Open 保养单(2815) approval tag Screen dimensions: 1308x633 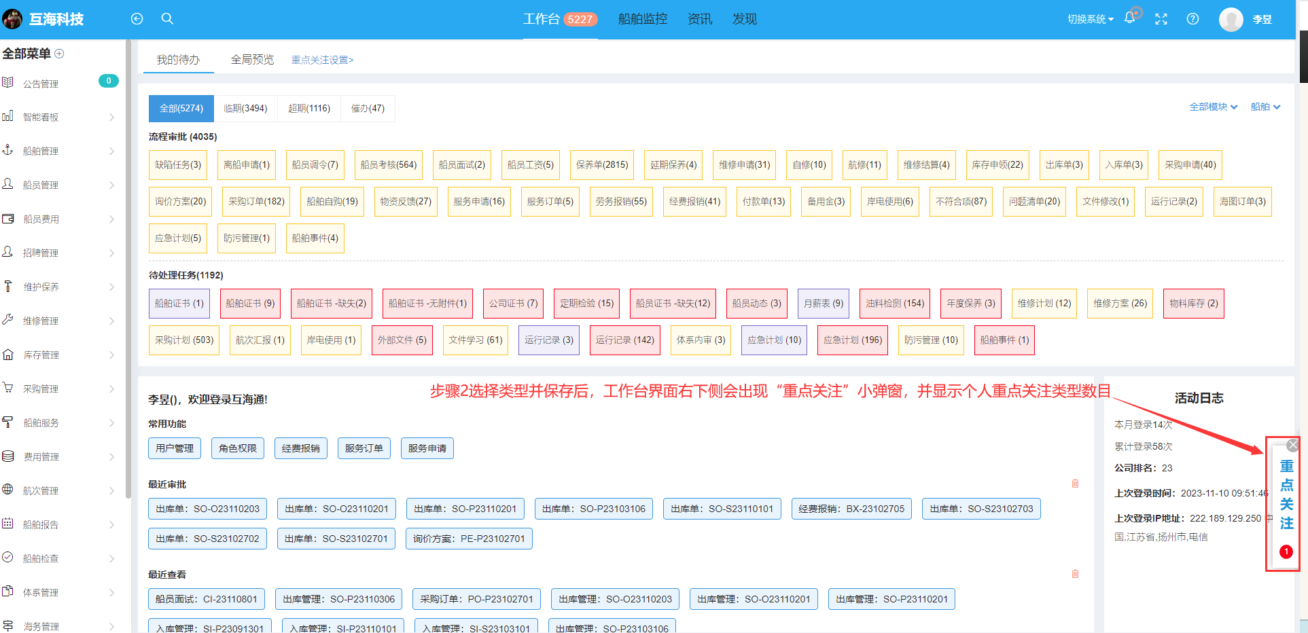coord(602,164)
